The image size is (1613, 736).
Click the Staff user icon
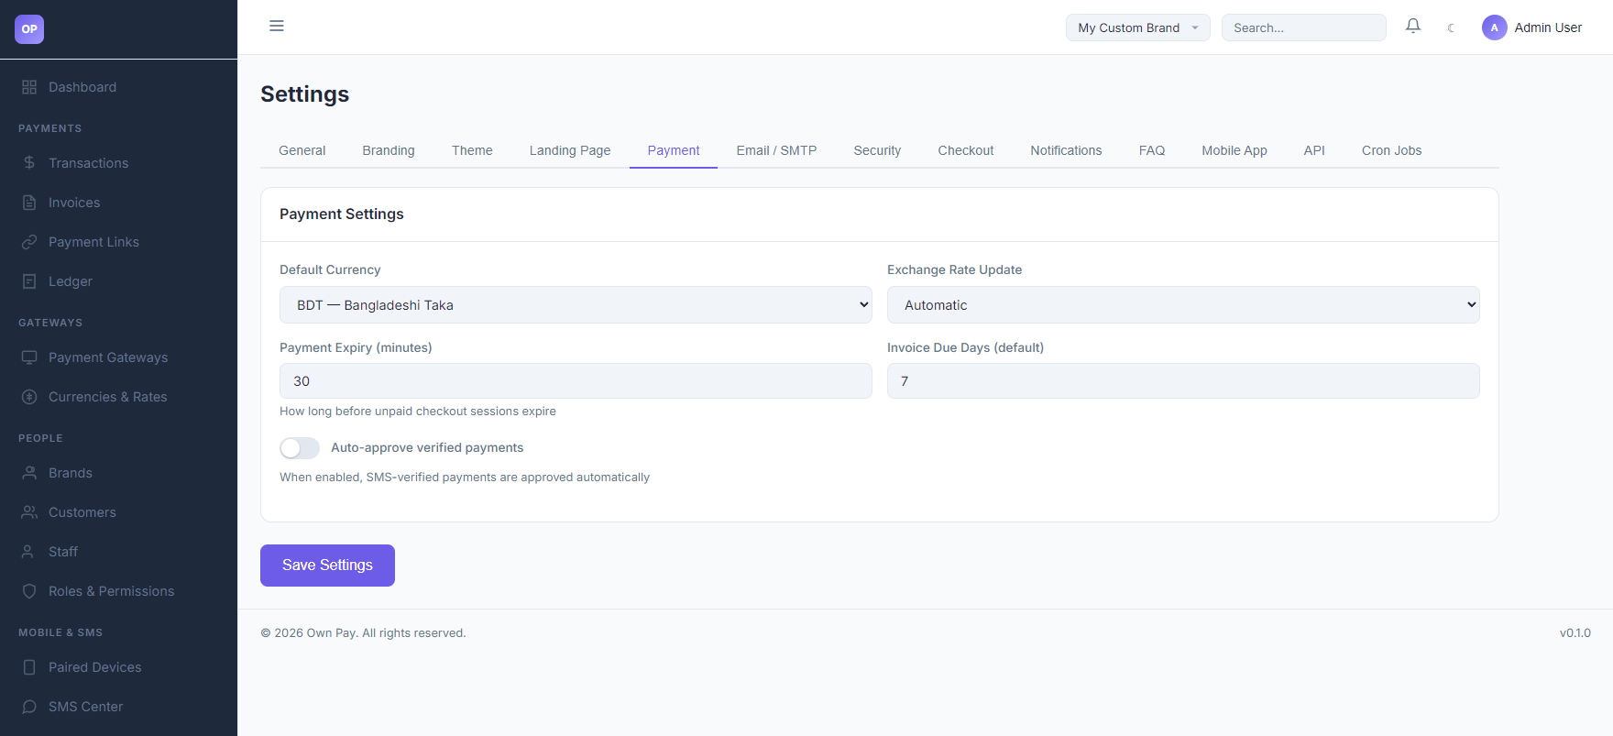[x=29, y=552]
